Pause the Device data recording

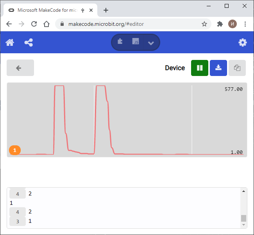[x=200, y=68]
